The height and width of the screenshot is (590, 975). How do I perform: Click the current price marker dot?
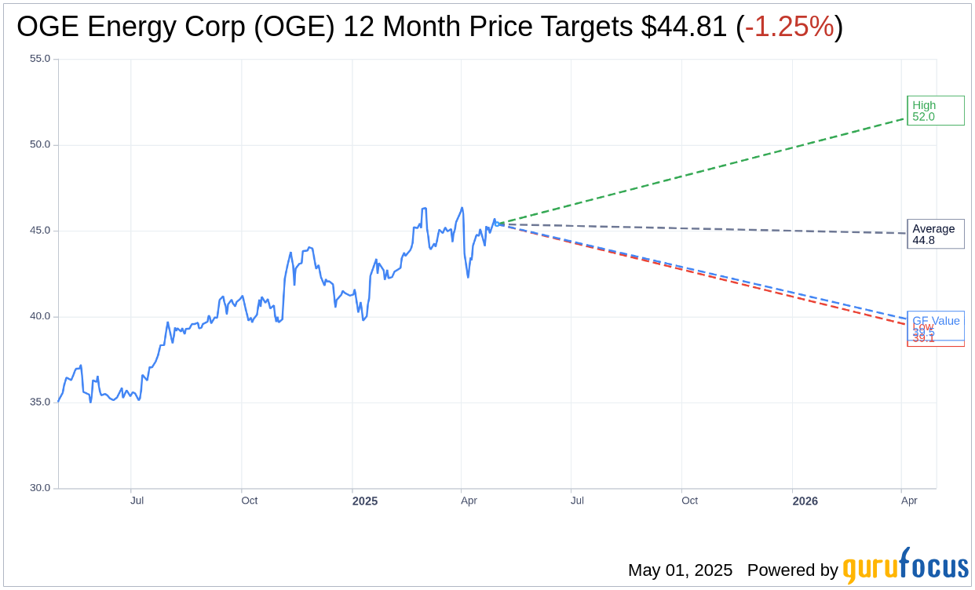[x=498, y=224]
